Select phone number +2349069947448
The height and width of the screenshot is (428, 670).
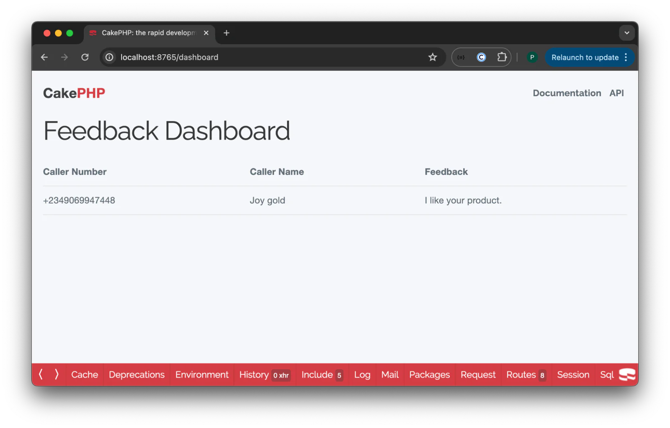[x=79, y=200]
